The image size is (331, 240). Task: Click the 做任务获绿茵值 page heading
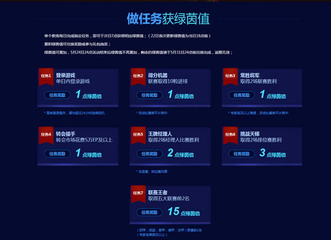pyautogui.click(x=165, y=18)
